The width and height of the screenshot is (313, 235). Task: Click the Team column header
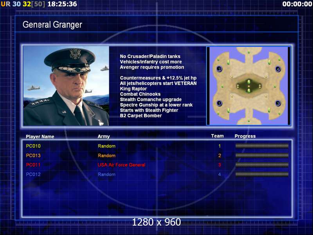pos(218,136)
